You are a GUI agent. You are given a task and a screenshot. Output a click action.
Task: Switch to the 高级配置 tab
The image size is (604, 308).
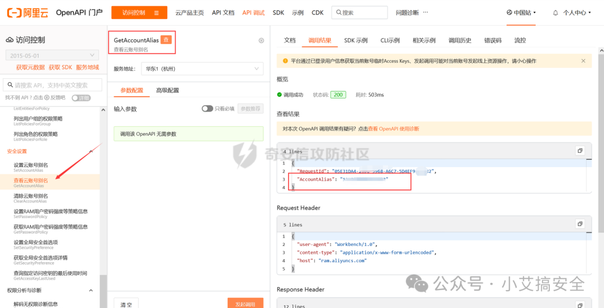pos(168,91)
